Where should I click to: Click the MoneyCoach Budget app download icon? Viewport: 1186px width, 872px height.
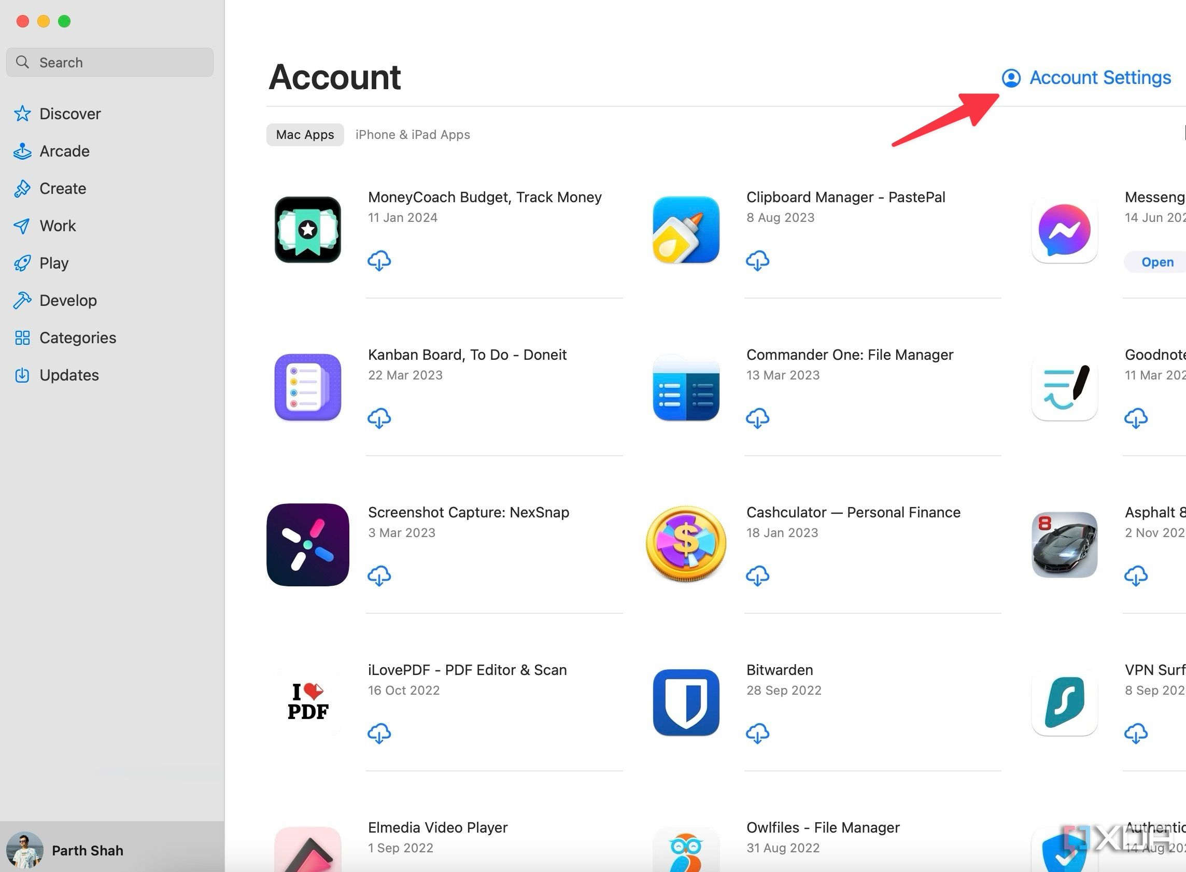pos(379,261)
